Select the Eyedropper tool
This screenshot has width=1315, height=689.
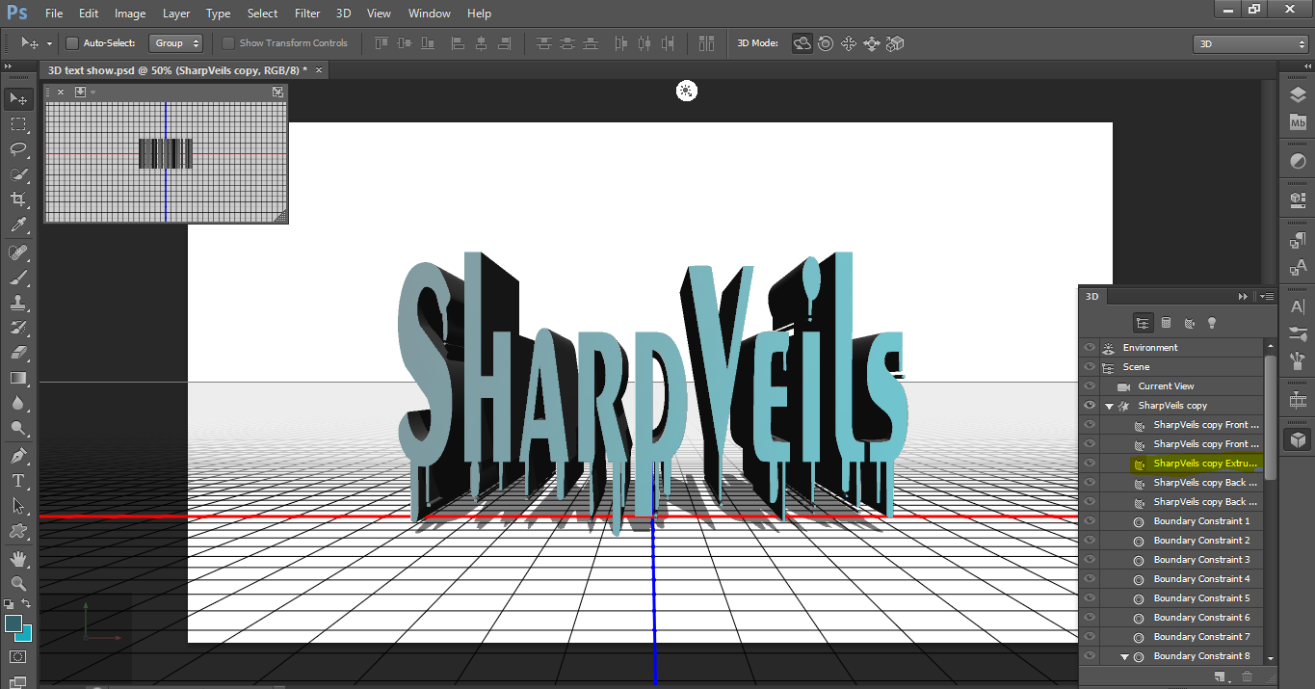click(18, 225)
